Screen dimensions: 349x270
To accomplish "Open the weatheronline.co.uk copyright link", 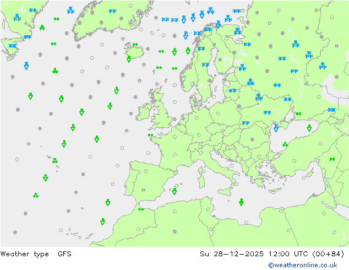I will tap(302, 265).
